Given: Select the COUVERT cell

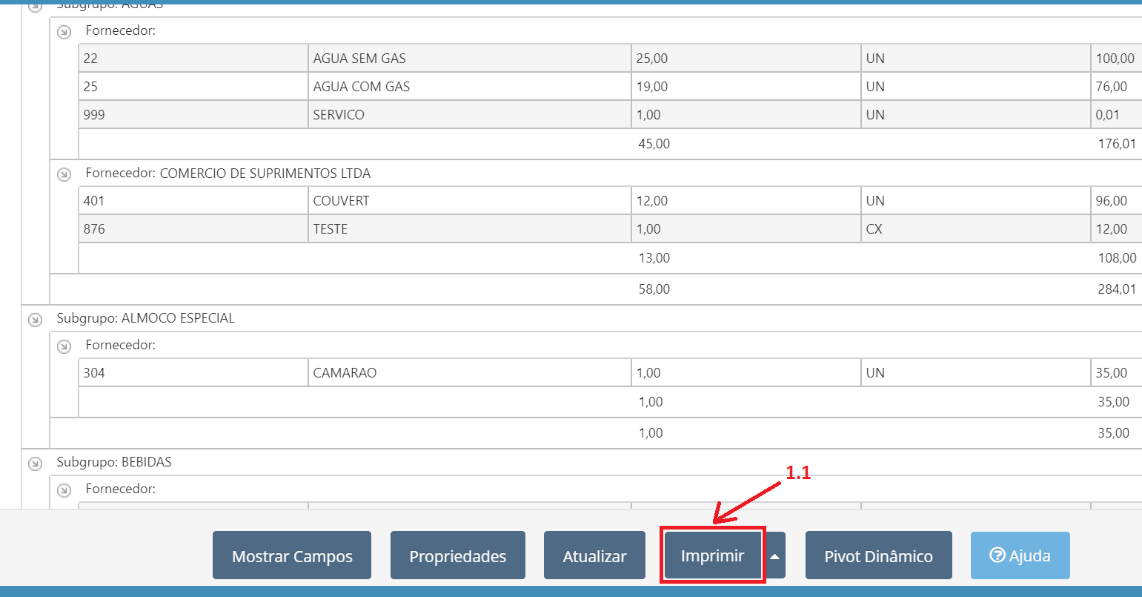Looking at the screenshot, I should [470, 201].
